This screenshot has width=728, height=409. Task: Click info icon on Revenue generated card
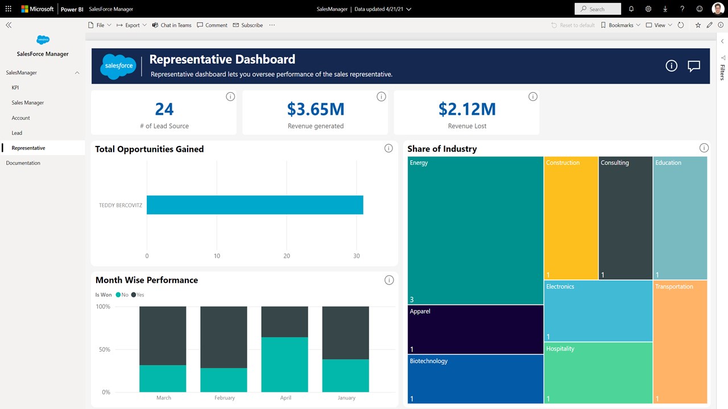(382, 97)
